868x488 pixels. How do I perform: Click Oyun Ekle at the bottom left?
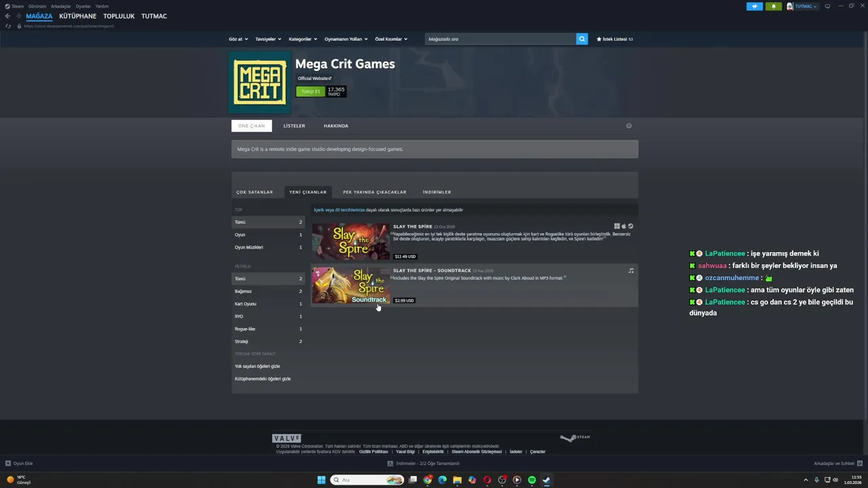[x=19, y=464]
